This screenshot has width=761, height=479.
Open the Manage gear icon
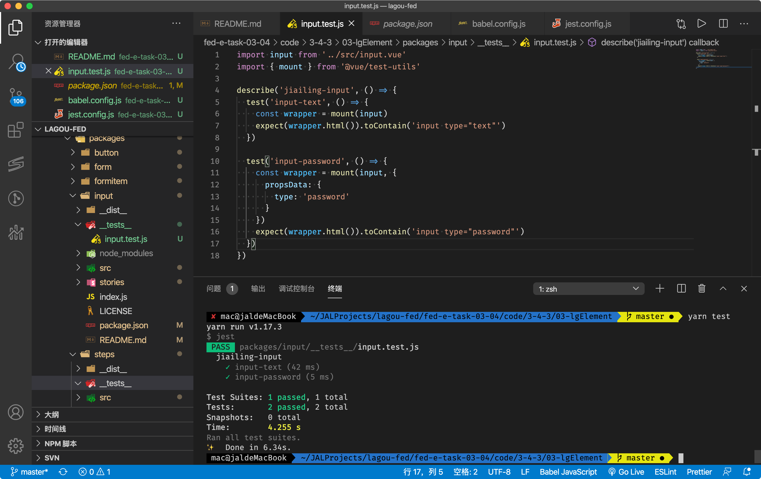tap(16, 446)
